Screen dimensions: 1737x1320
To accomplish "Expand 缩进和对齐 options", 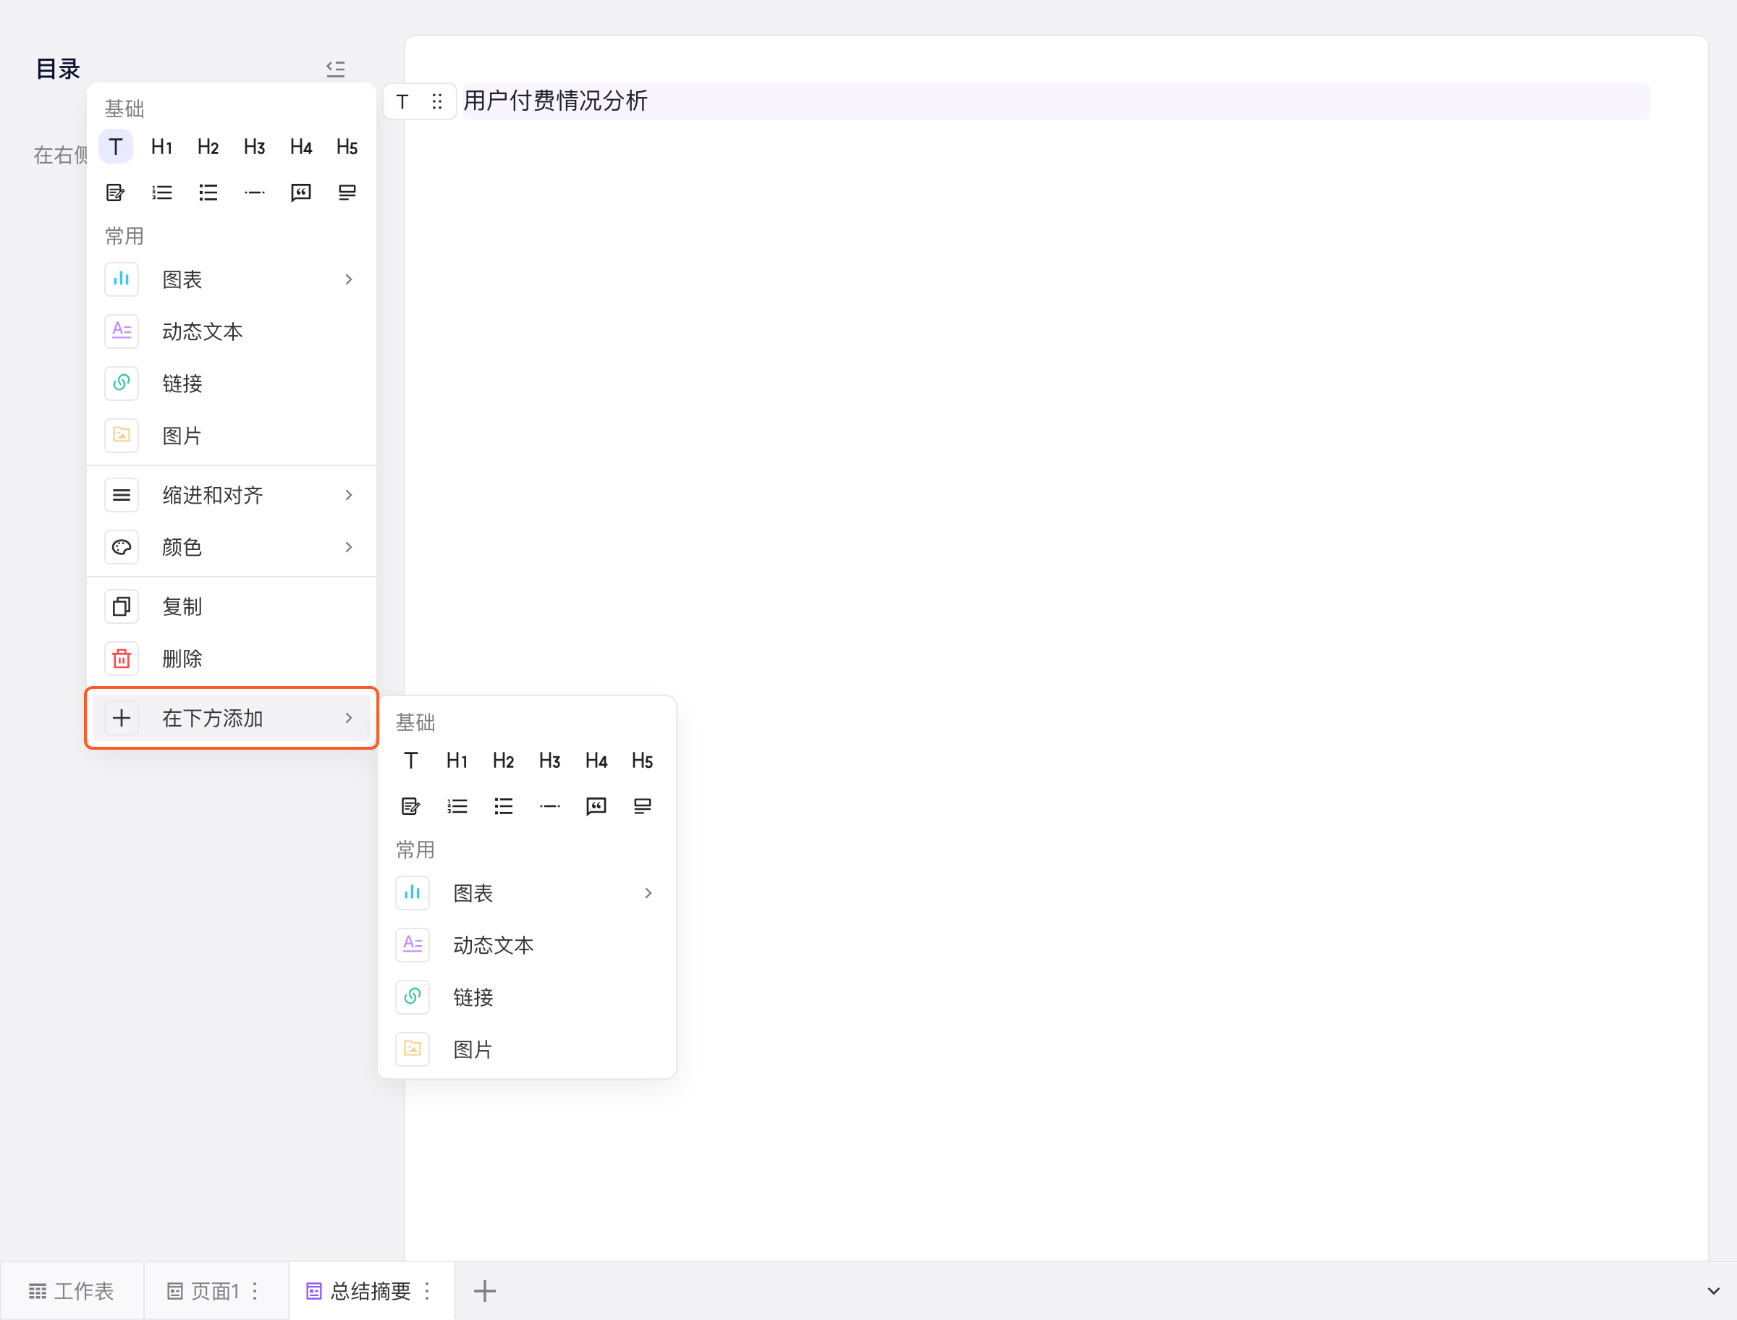I will click(x=231, y=495).
